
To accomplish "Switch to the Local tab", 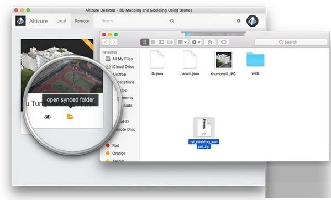I will point(61,21).
